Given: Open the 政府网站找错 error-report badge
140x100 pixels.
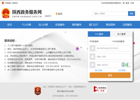Looking at the screenshot, I should pos(100,89).
